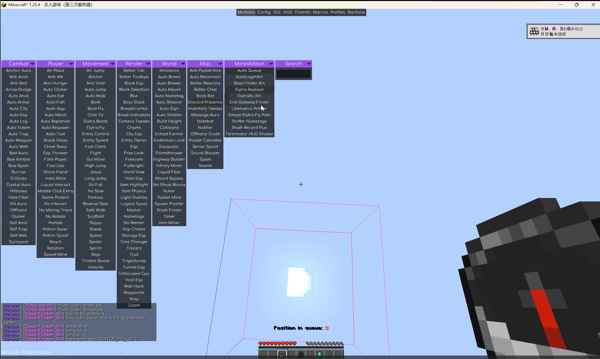600x359 pixels.
Task: Toggle the Crystal Aura module
Action: click(x=18, y=185)
